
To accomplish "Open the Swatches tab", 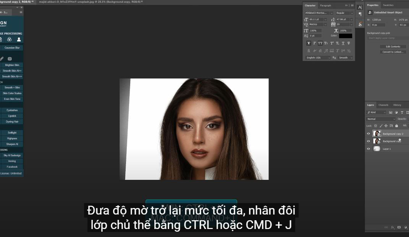I will 388,5.
